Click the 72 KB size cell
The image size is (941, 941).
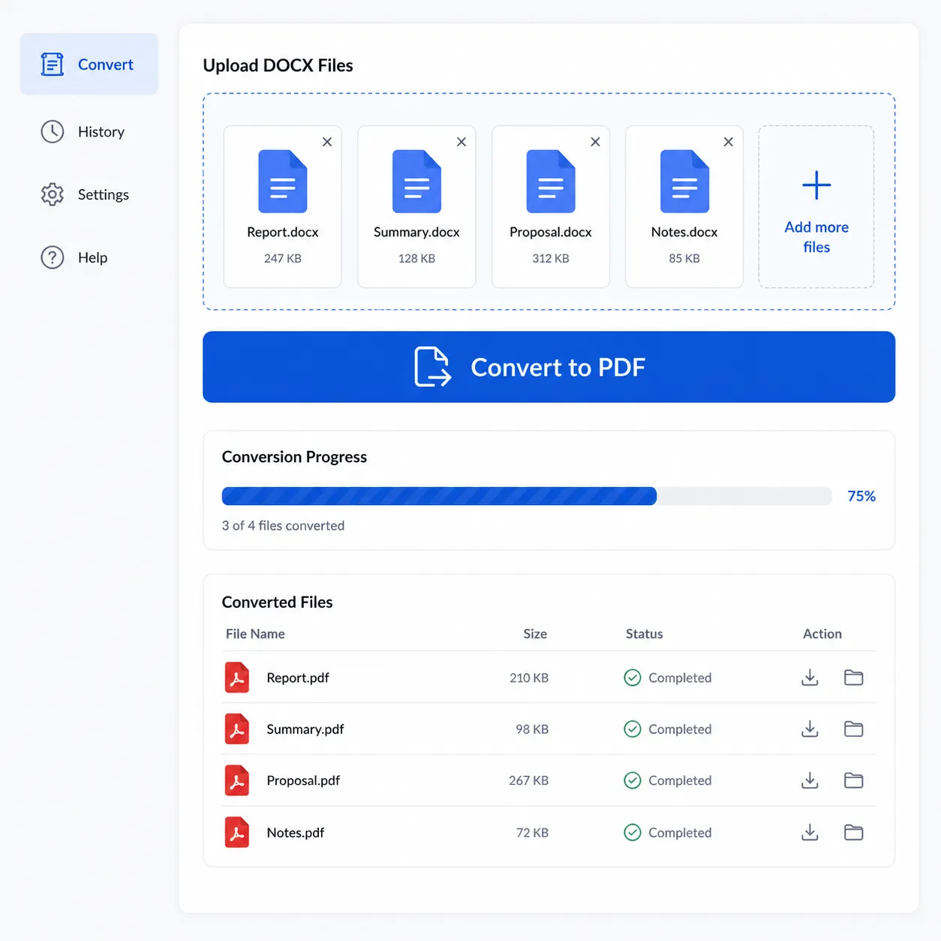pos(532,832)
